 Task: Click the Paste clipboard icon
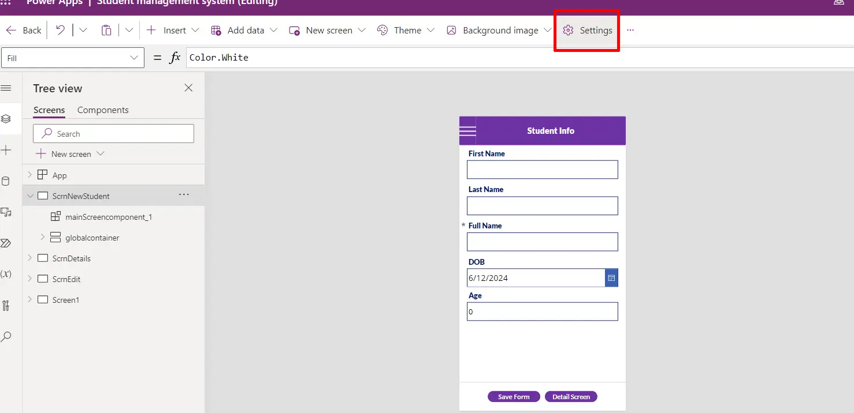pos(106,31)
